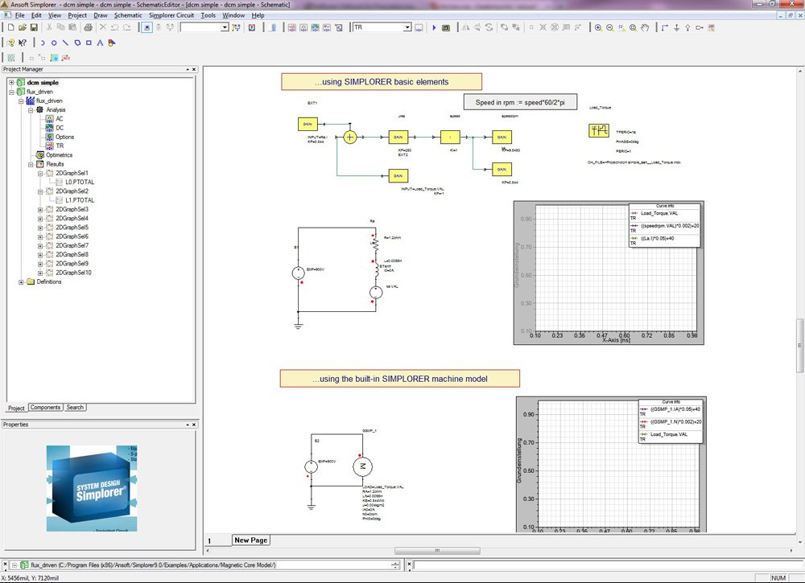
Task: Click the horizontal scrollbar below schematic
Action: point(436,551)
